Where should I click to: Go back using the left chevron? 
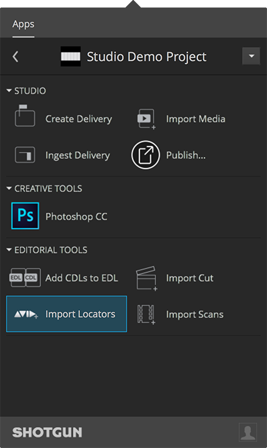pos(16,56)
